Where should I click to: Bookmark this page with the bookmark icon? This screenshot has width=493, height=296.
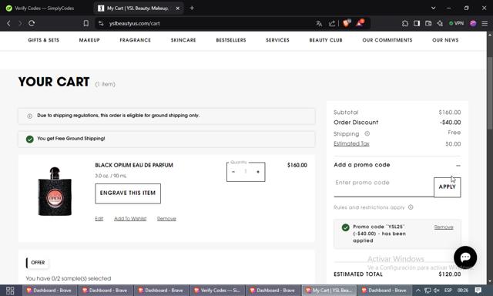(86, 23)
